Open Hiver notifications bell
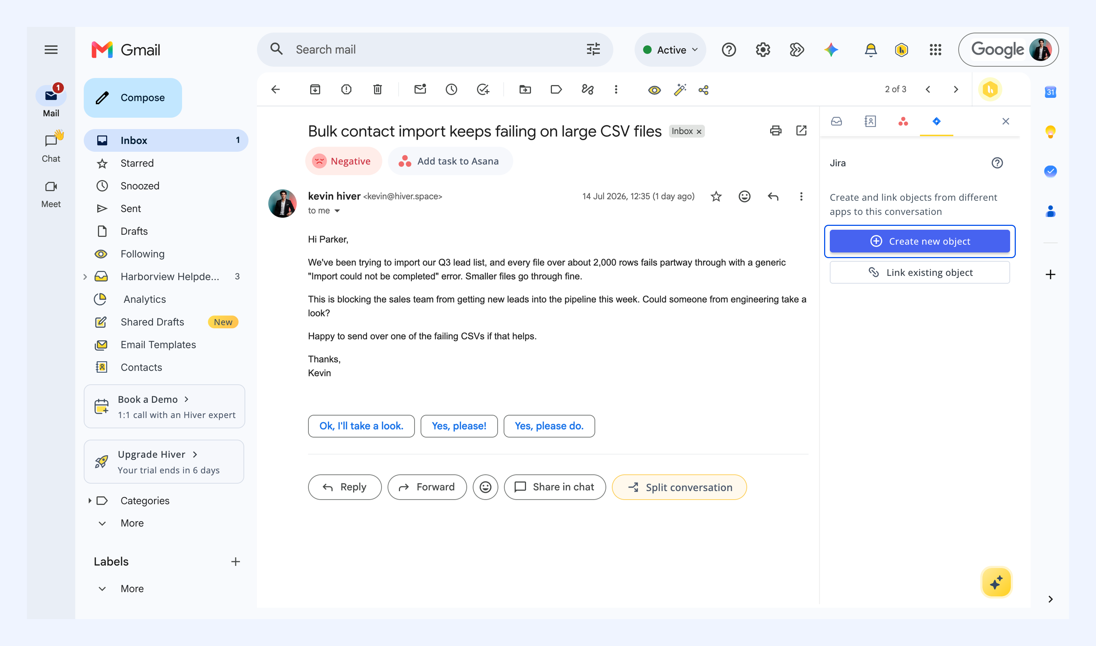The image size is (1096, 646). (x=871, y=50)
